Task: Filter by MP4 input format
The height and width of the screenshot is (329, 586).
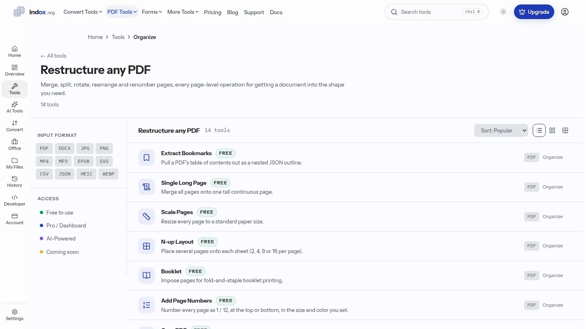Action: click(44, 161)
